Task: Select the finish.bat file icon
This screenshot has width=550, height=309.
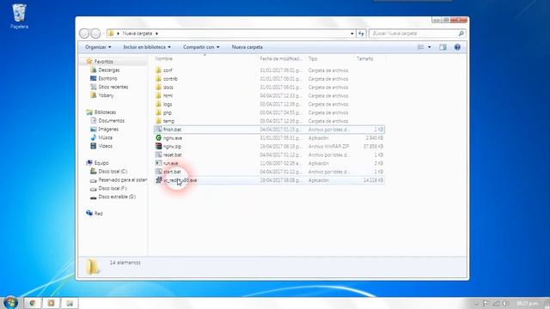Action: coord(158,130)
